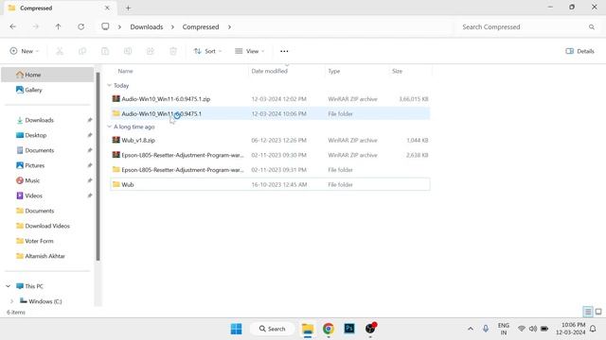
Task: Show hidden system tray icons
Action: tap(471, 329)
